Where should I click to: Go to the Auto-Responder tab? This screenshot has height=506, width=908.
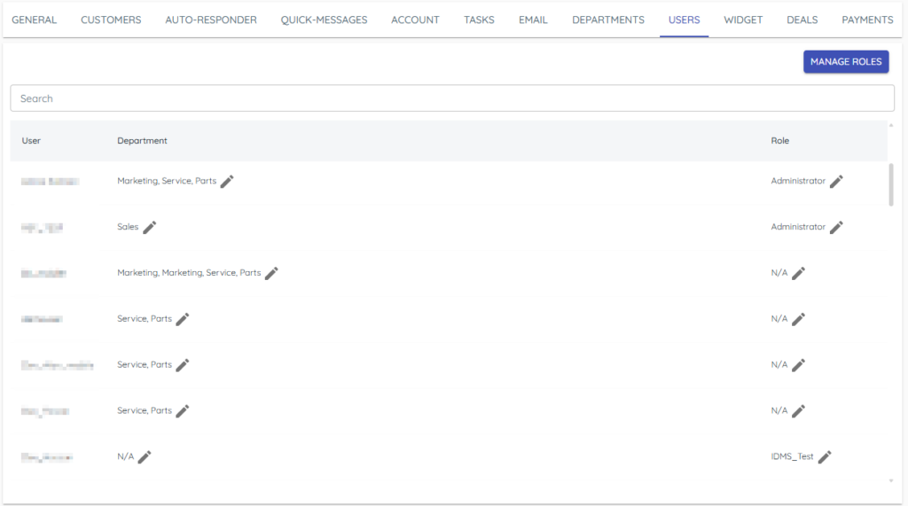pyautogui.click(x=211, y=19)
